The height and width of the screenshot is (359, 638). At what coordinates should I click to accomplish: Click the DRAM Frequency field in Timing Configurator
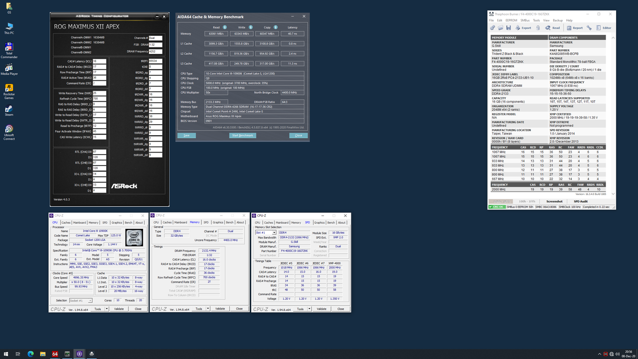pyautogui.click(x=156, y=51)
